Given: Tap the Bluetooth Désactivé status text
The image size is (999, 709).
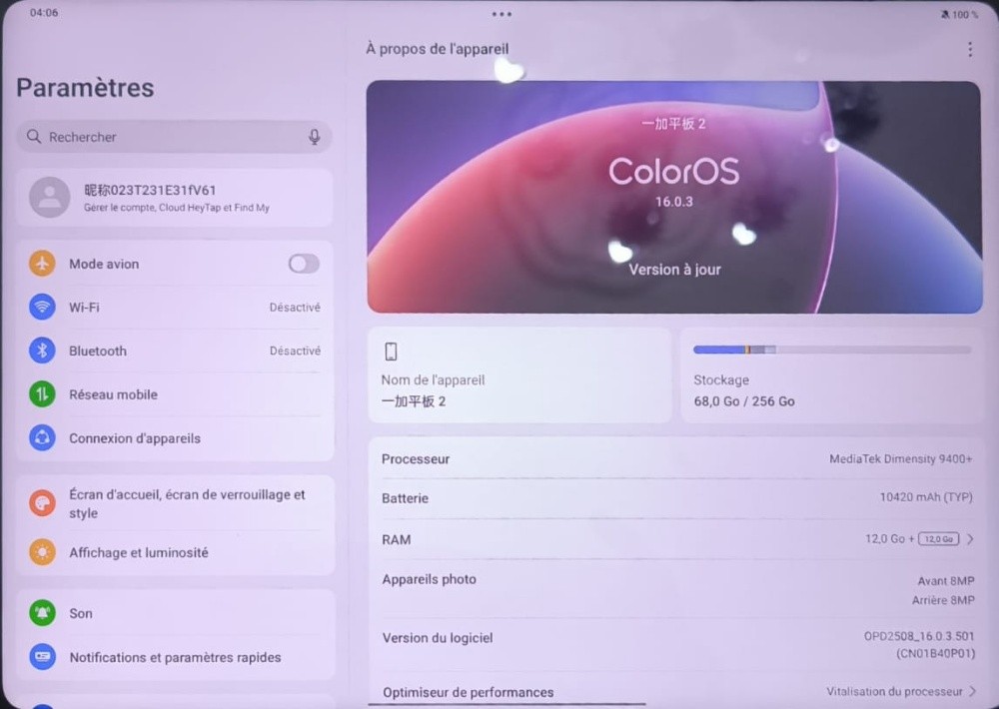Looking at the screenshot, I should click(295, 351).
